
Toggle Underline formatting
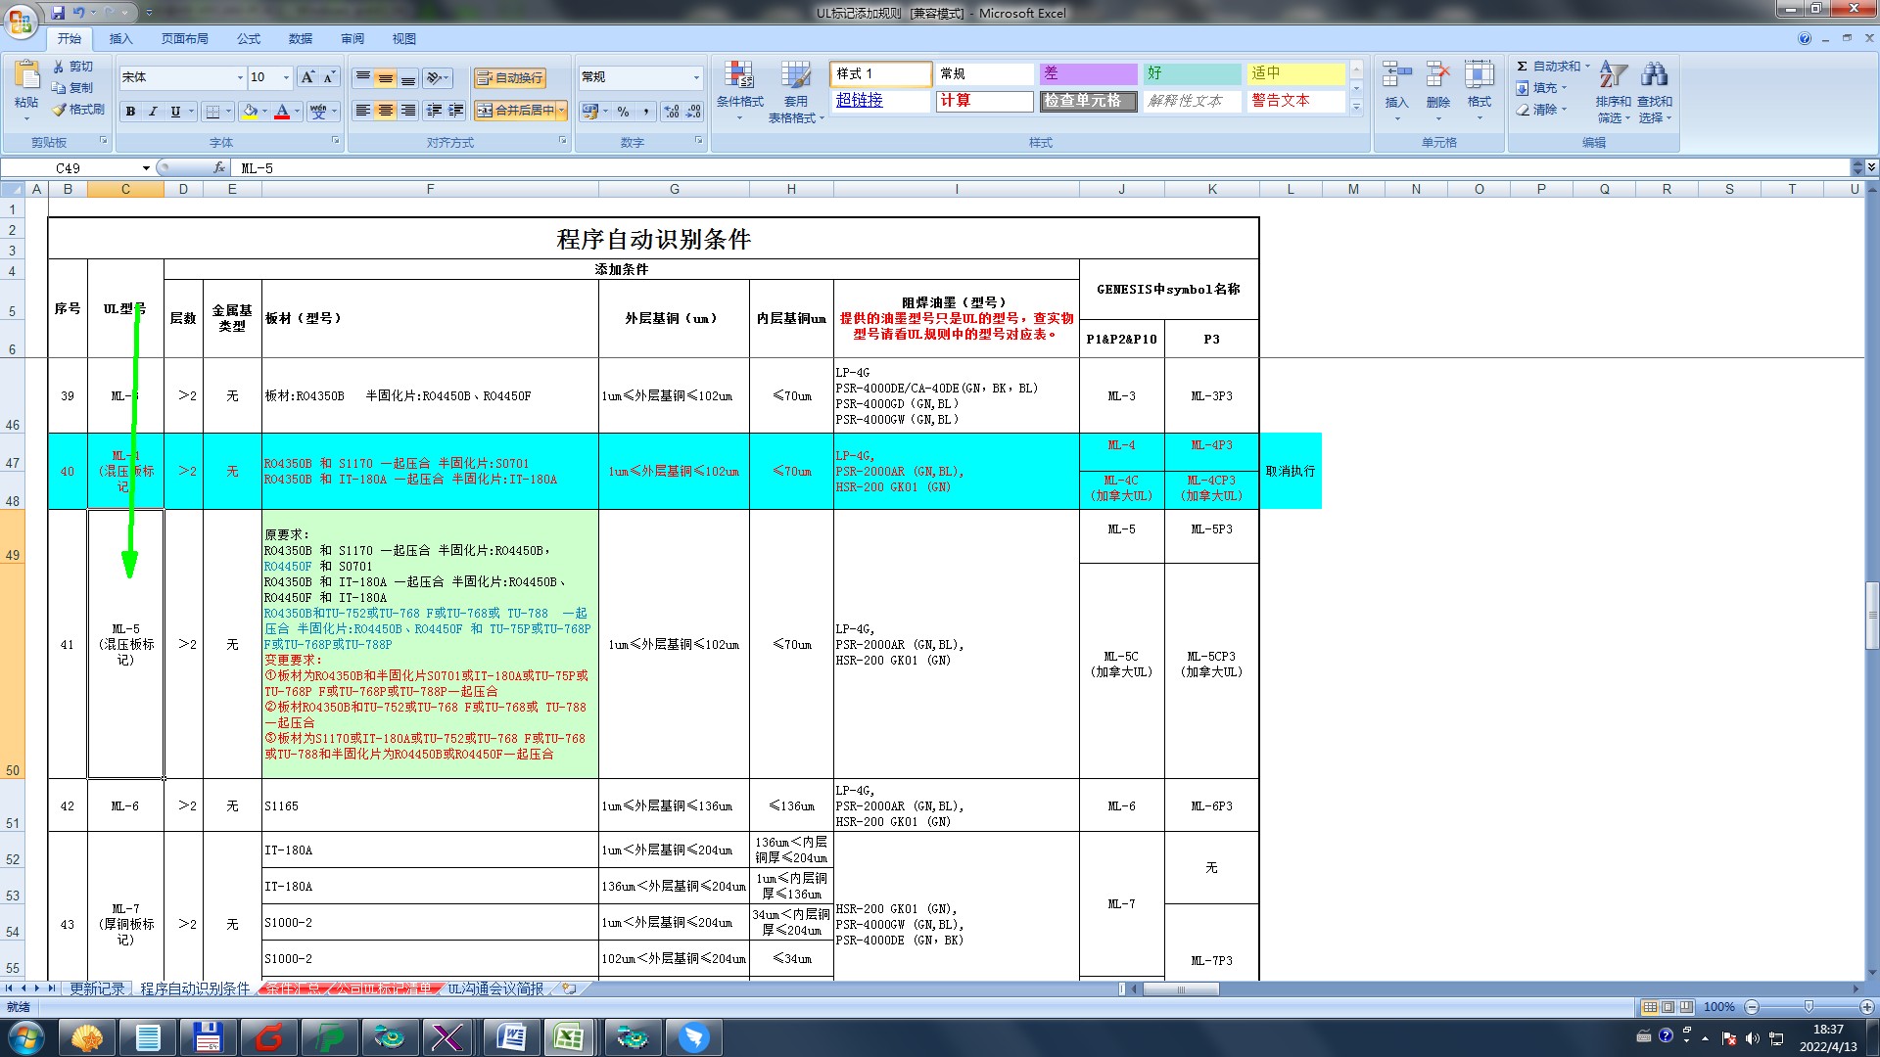pyautogui.click(x=175, y=112)
